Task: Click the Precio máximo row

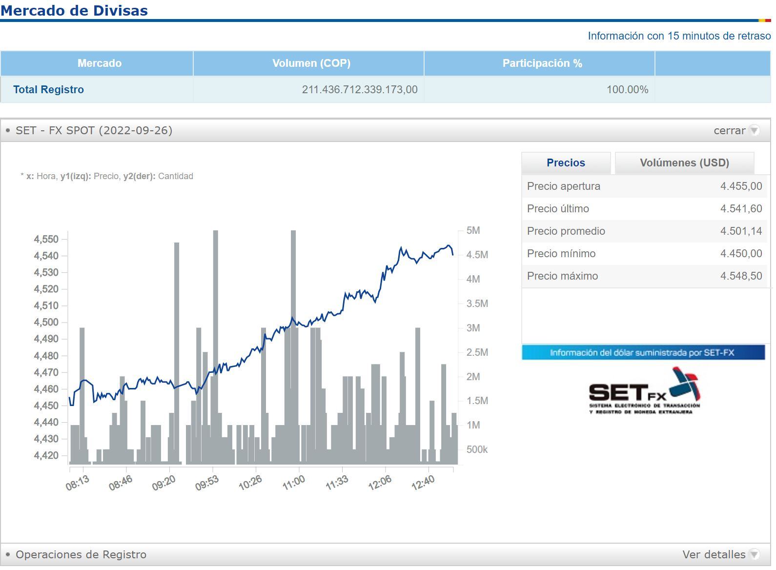Action: point(644,276)
